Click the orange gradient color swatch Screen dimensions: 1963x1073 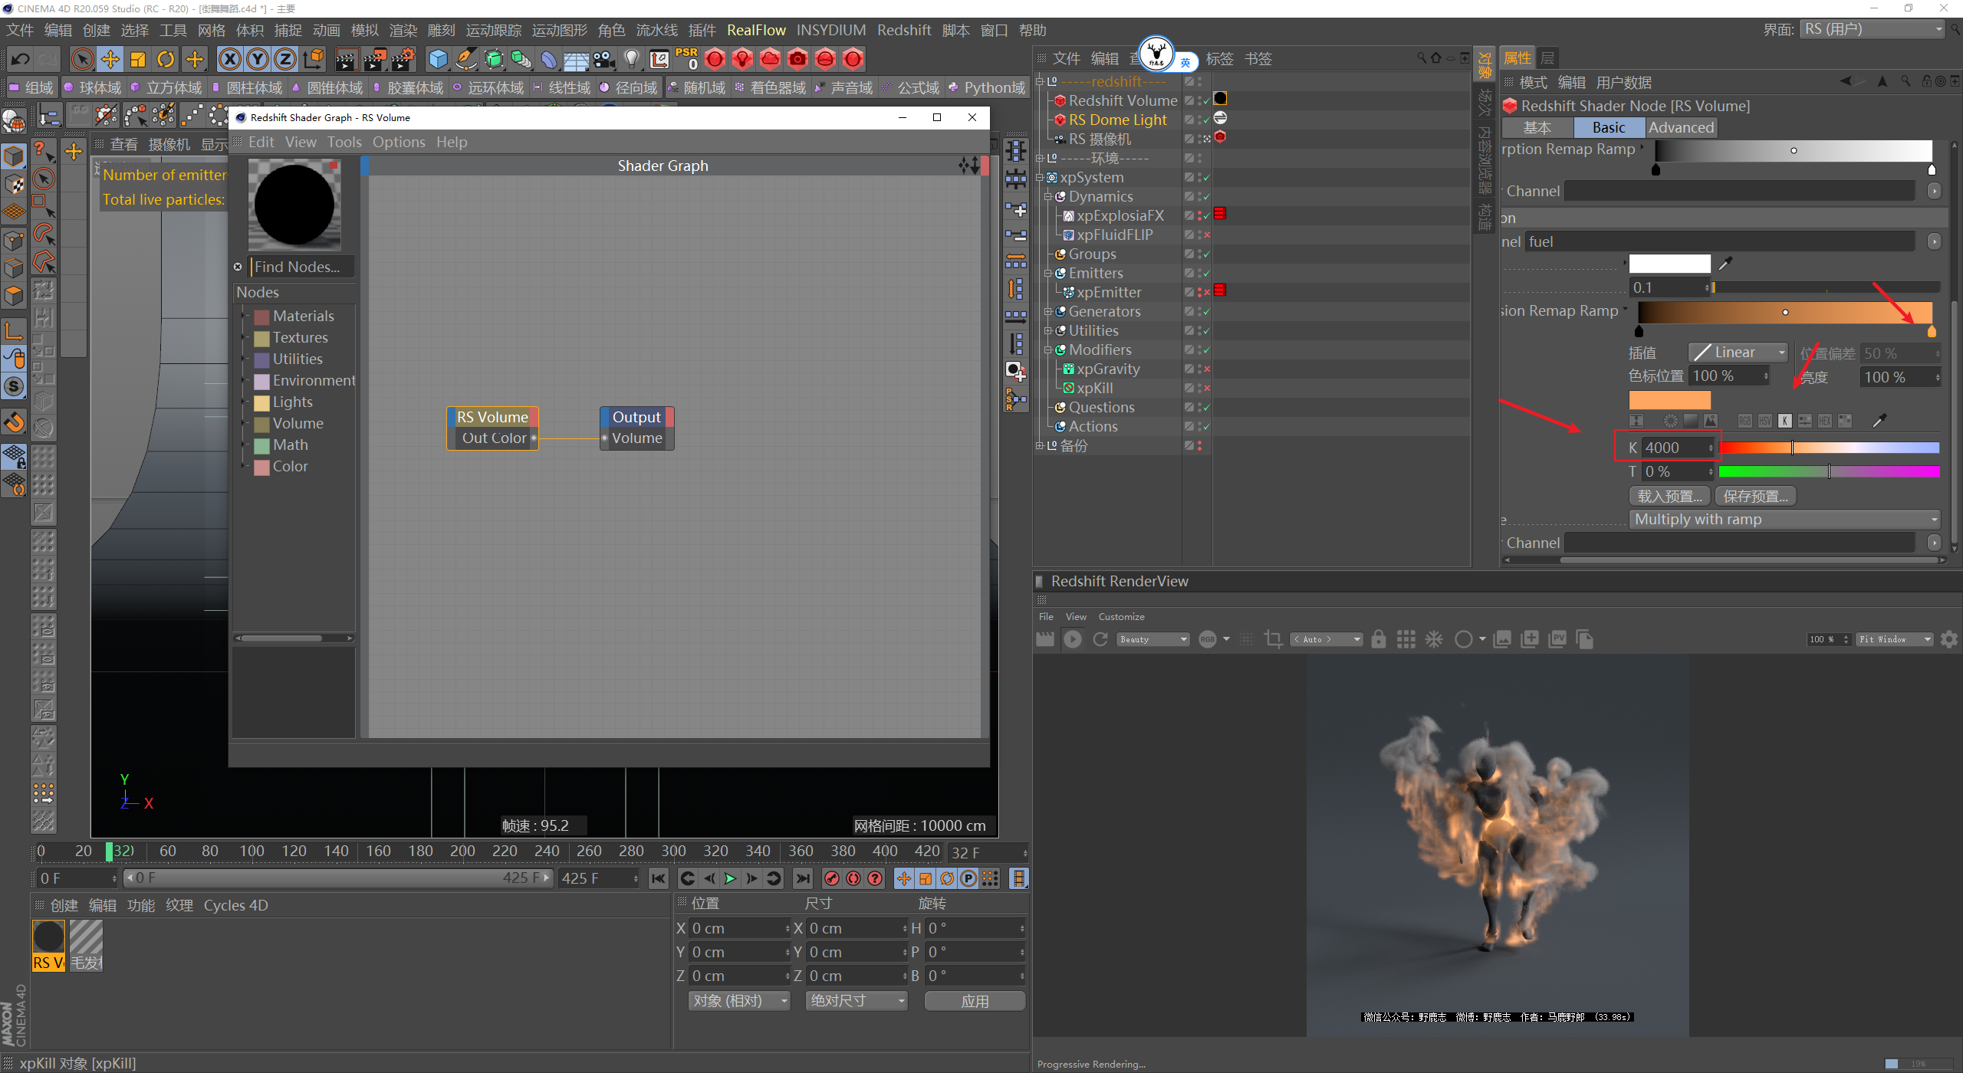coord(1669,400)
